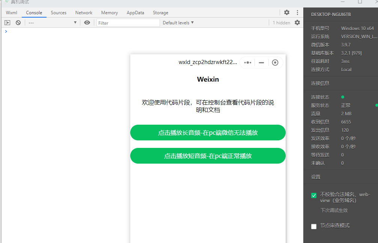Click the 欢迎使用代码片段 welcome text
Screen dimensions: 378x243
tap(208, 106)
